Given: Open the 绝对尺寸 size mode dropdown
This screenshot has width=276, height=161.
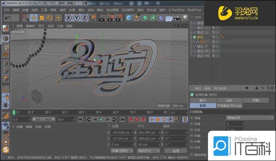Looking at the screenshot, I should pyautogui.click(x=148, y=150).
